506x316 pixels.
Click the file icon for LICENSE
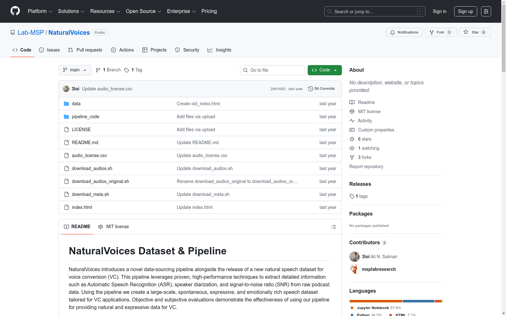[x=66, y=130]
